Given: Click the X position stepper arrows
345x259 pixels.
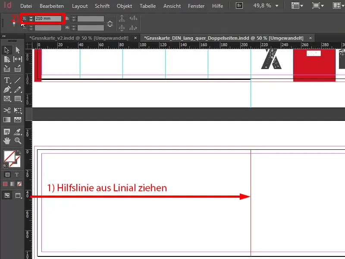Looking at the screenshot, I should pyautogui.click(x=31, y=19).
